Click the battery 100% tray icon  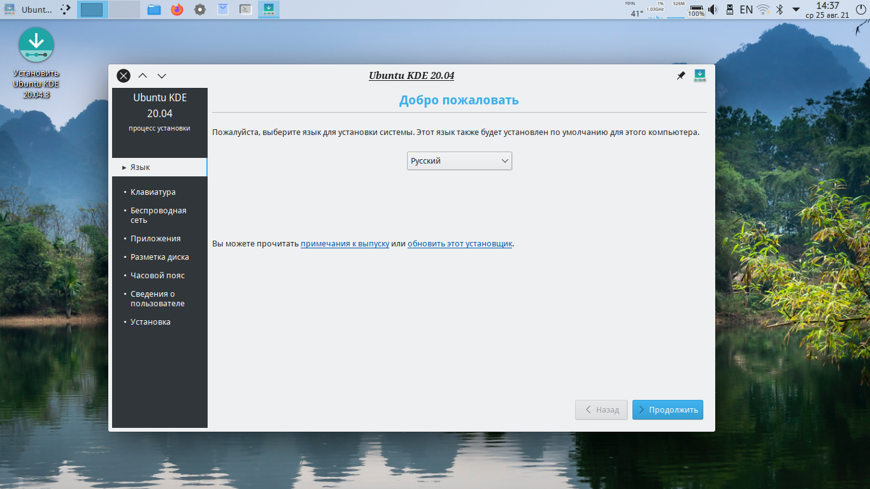pyautogui.click(x=697, y=10)
